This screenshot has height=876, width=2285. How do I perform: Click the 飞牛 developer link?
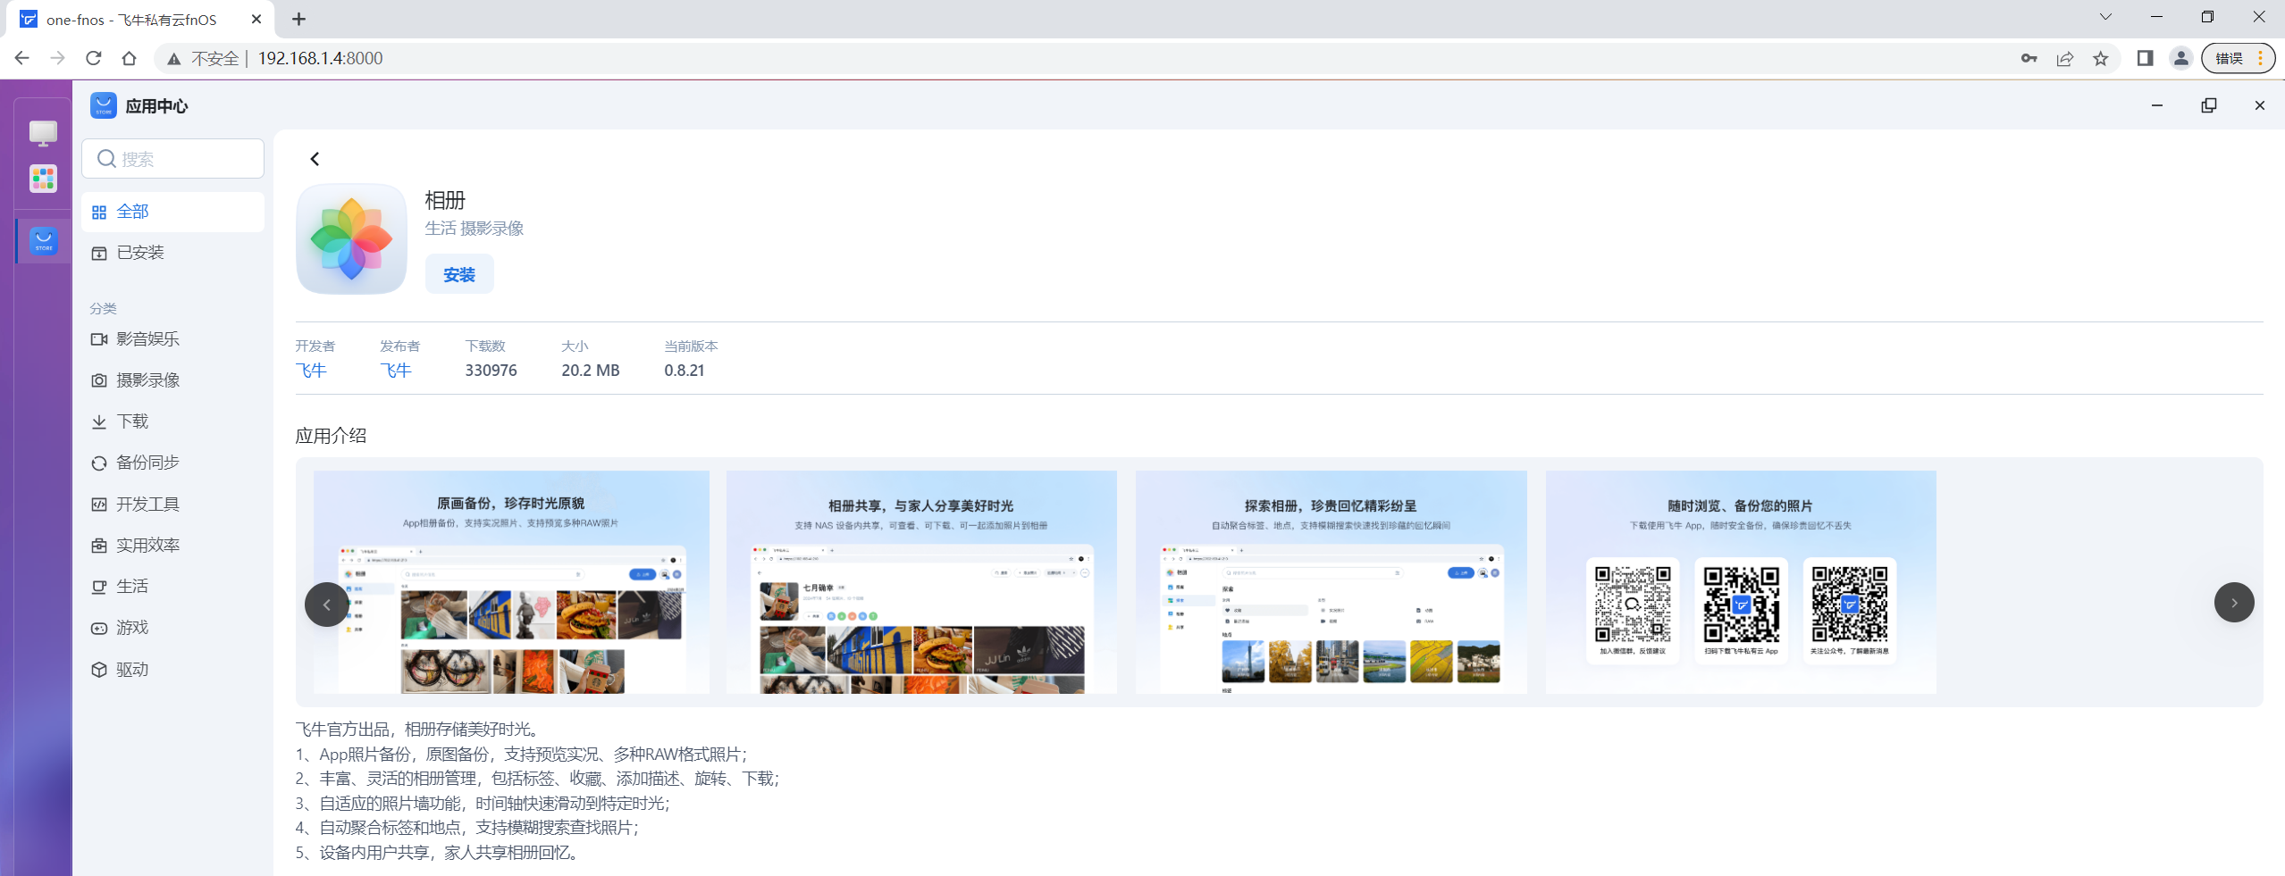[x=311, y=371]
